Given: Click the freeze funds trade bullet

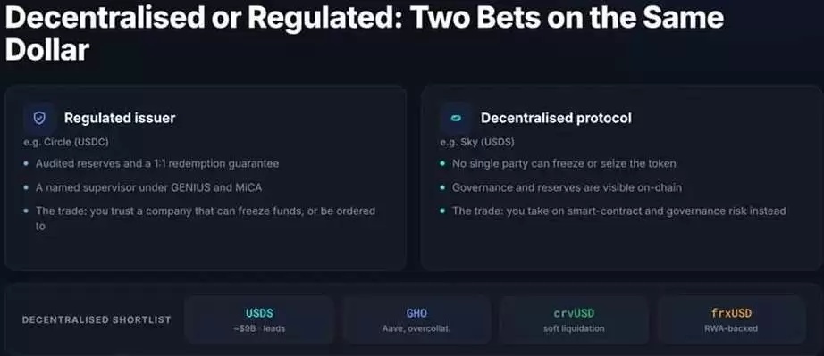Looking at the screenshot, I should (x=199, y=219).
